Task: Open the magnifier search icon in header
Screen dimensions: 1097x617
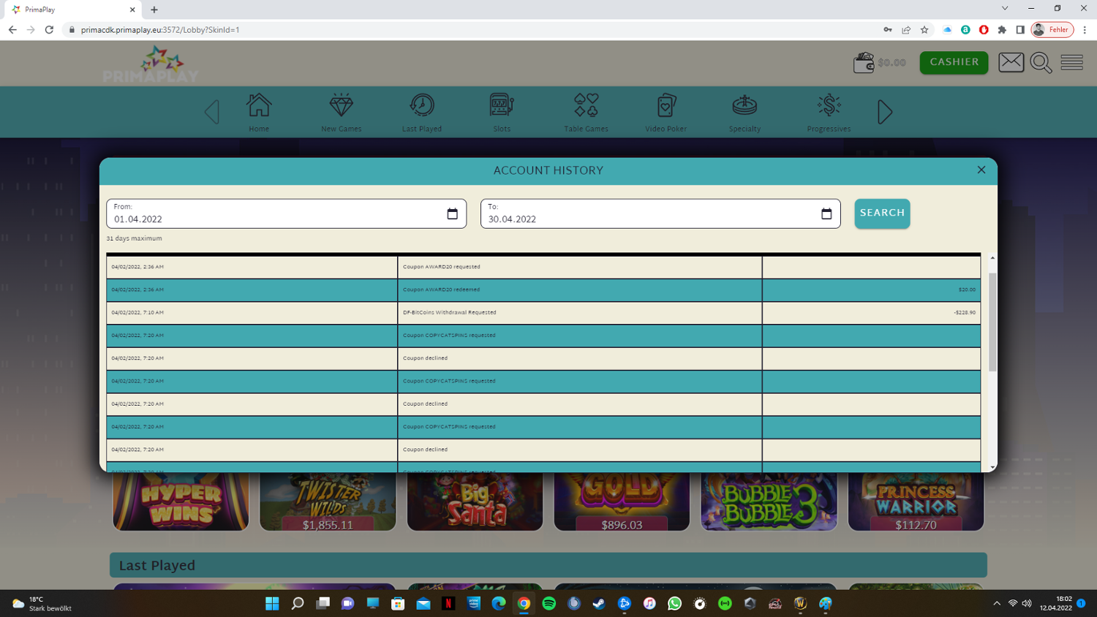Action: pos(1041,63)
